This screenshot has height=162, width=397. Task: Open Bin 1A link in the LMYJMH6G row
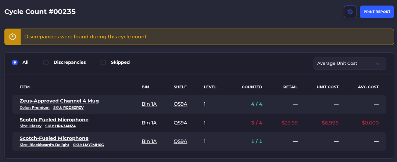coord(149,141)
